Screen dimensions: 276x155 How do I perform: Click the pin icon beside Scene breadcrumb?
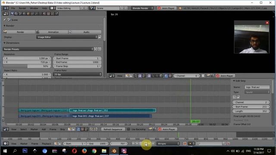(5, 20)
